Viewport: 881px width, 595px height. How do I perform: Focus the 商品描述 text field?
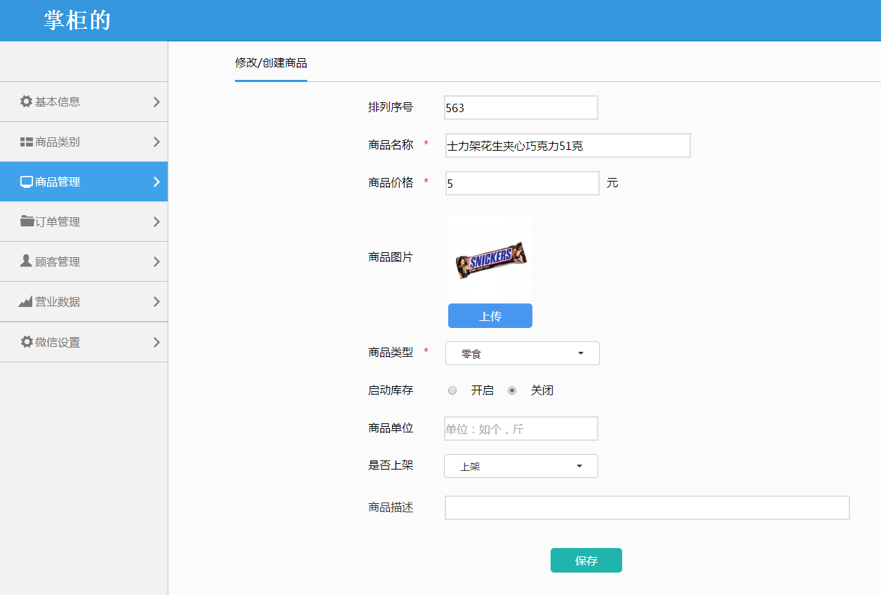point(647,508)
